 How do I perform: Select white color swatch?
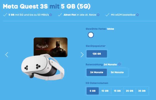coord(91,35)
